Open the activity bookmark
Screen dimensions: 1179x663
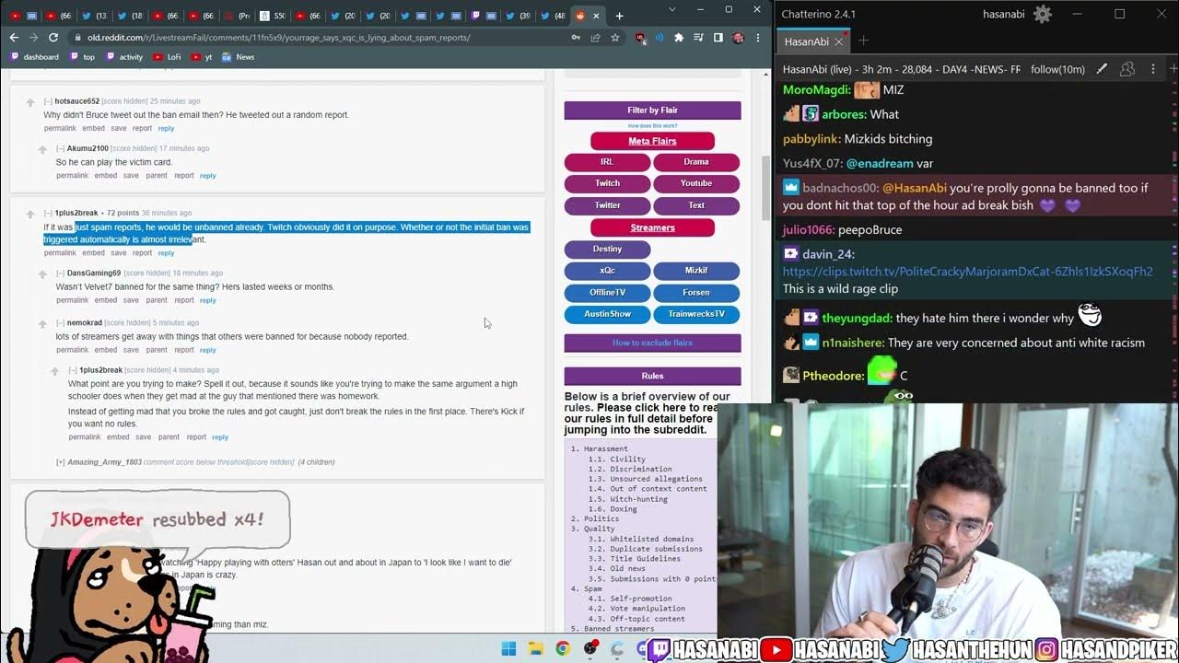pos(124,57)
